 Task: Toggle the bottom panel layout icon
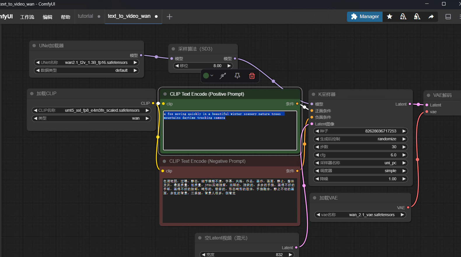448,17
